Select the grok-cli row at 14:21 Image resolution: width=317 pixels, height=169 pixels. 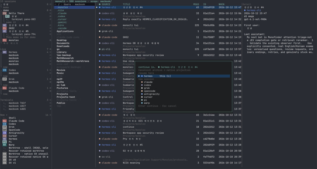point(170,31)
